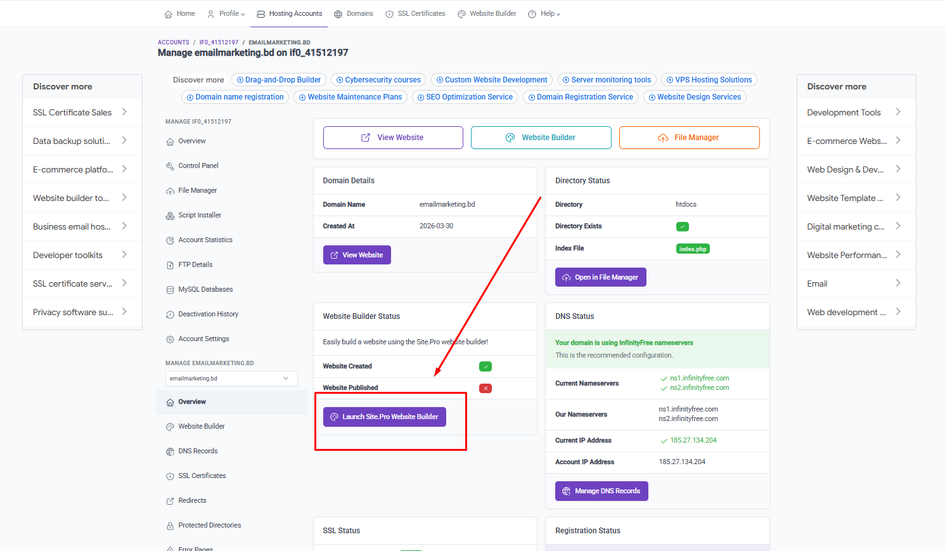Viewport: 945px width, 551px height.
Task: Click the Drag-and-Drop Builder chip
Action: point(279,79)
